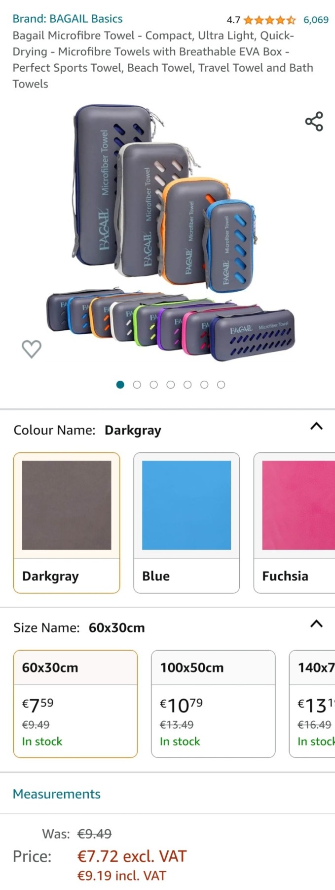The width and height of the screenshot is (335, 890).
Task: Choose the Darkgray colour swatch
Action: coord(67,523)
